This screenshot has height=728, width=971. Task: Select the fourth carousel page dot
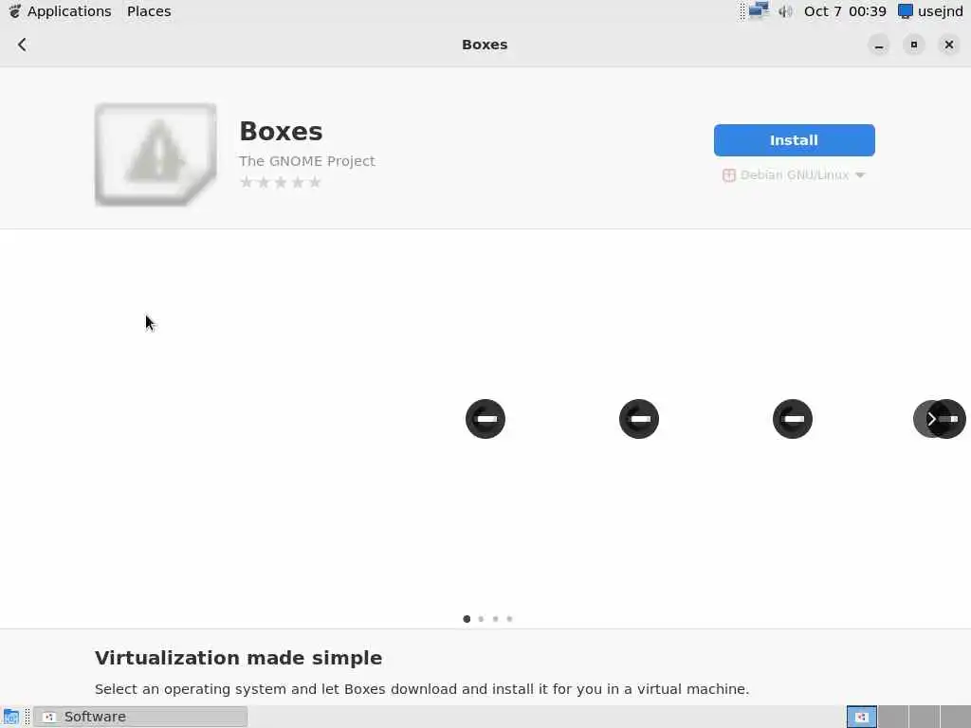[x=509, y=618]
